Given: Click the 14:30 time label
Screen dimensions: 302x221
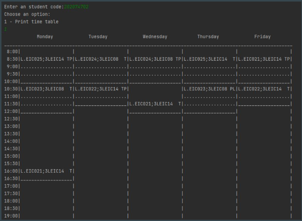Looking at the screenshot, I should (x=11, y=148).
